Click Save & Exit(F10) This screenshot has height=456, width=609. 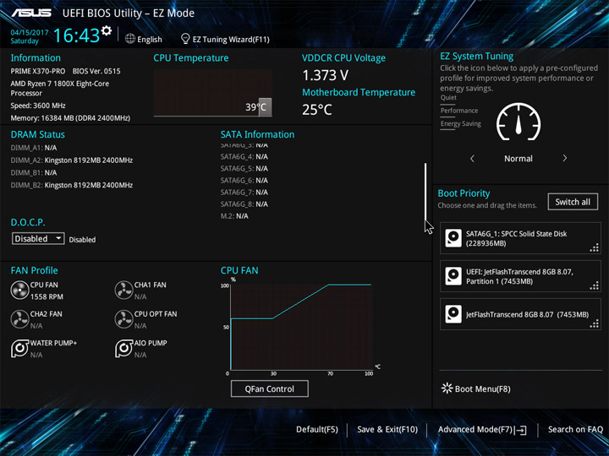pyautogui.click(x=387, y=430)
